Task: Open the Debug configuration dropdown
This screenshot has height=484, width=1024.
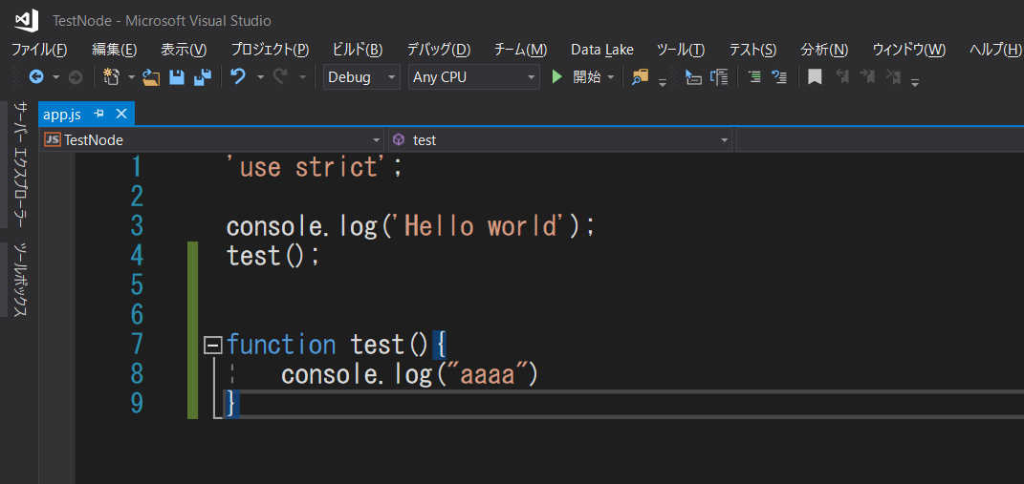Action: [x=361, y=77]
